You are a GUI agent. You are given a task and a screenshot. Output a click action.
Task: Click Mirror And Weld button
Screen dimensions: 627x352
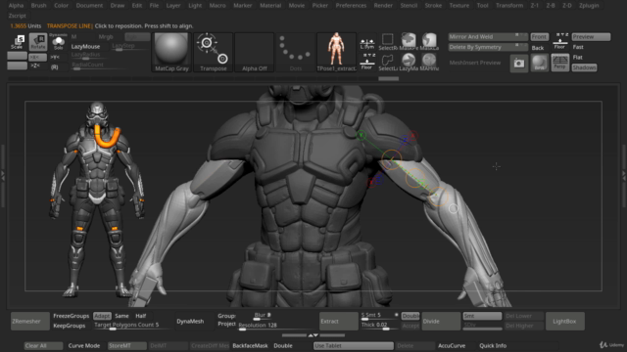tap(488, 37)
